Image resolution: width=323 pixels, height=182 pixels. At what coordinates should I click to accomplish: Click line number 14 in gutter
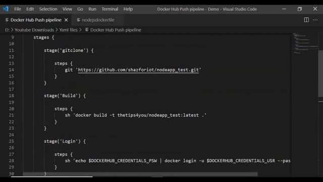point(11,70)
